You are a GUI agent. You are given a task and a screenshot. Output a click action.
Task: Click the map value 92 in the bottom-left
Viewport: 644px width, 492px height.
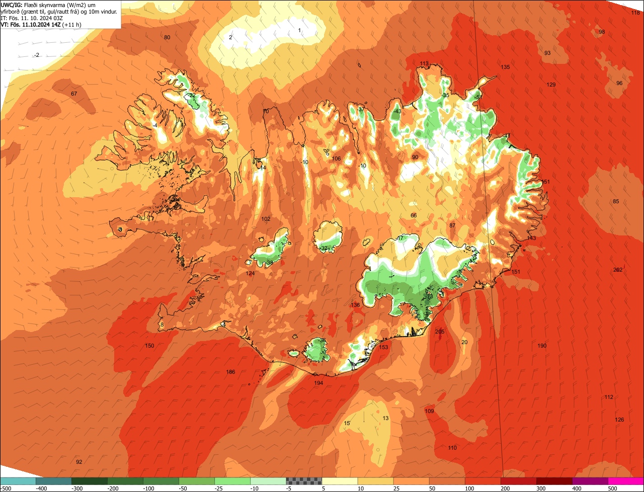pyautogui.click(x=79, y=462)
